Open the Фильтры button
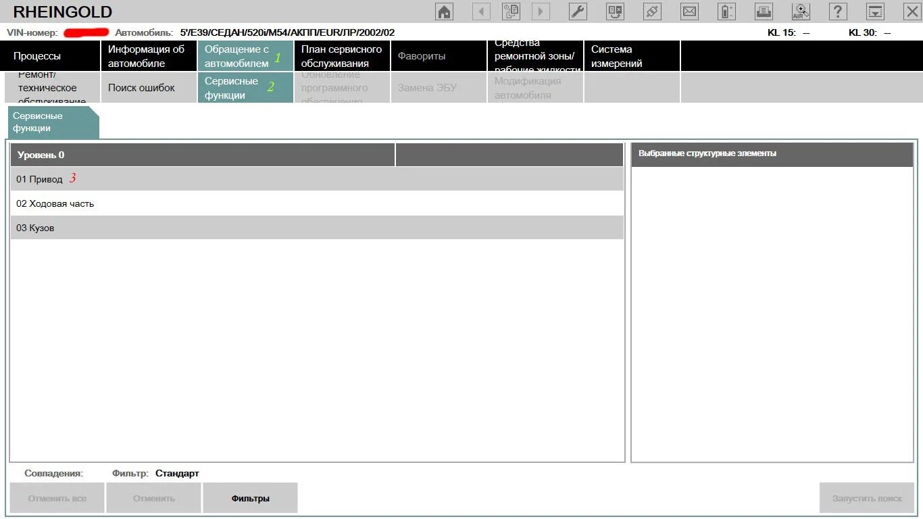Image resolution: width=923 pixels, height=519 pixels. point(251,498)
